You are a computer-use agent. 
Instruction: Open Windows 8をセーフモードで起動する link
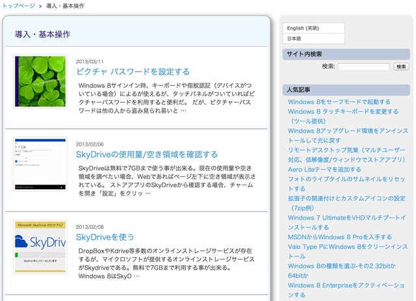click(339, 102)
